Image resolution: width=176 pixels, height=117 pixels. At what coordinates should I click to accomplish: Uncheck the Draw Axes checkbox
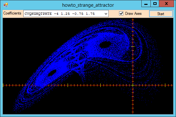[x=121, y=14]
